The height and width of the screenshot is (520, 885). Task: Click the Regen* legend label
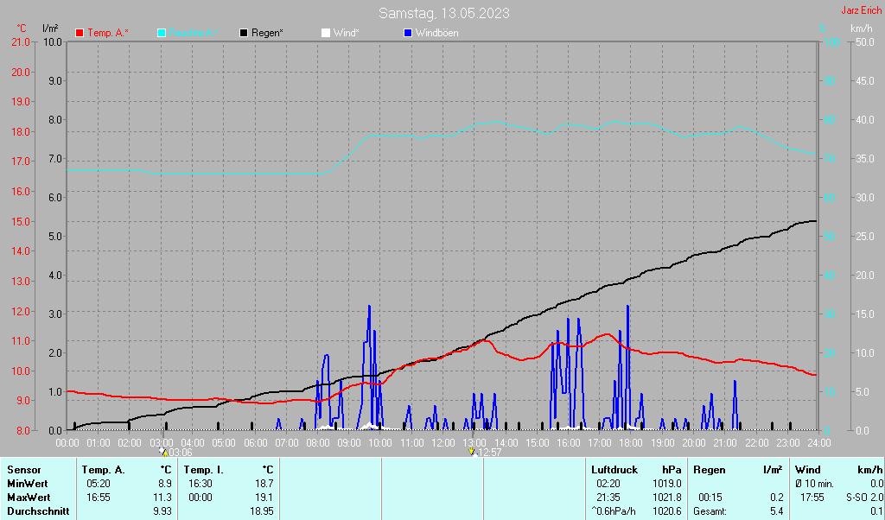coord(267,34)
